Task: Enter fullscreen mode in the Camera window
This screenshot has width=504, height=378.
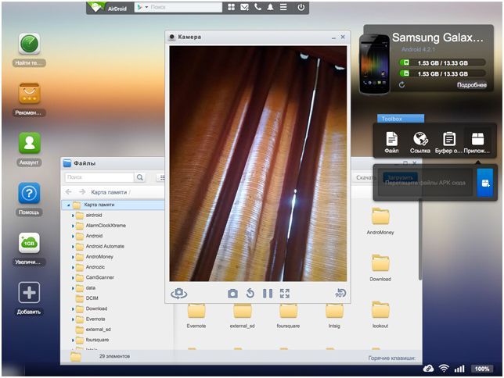Action: (285, 294)
